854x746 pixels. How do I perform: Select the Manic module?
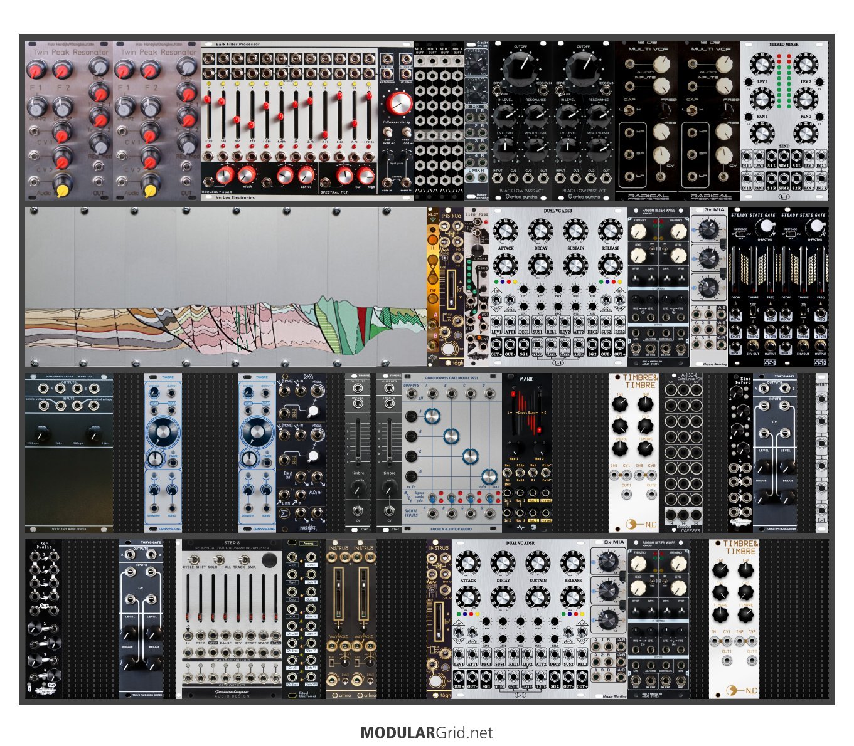pos(527,453)
